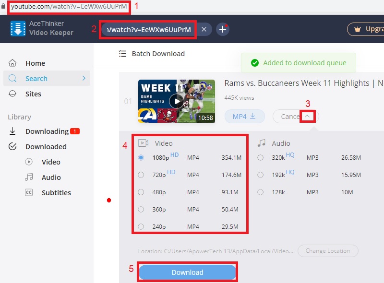Expand the Search section chevron in the sidebar
The image size is (384, 283).
(84, 78)
